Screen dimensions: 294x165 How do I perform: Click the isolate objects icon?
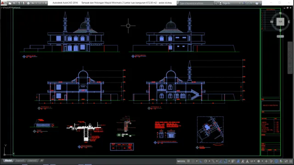click(271, 161)
